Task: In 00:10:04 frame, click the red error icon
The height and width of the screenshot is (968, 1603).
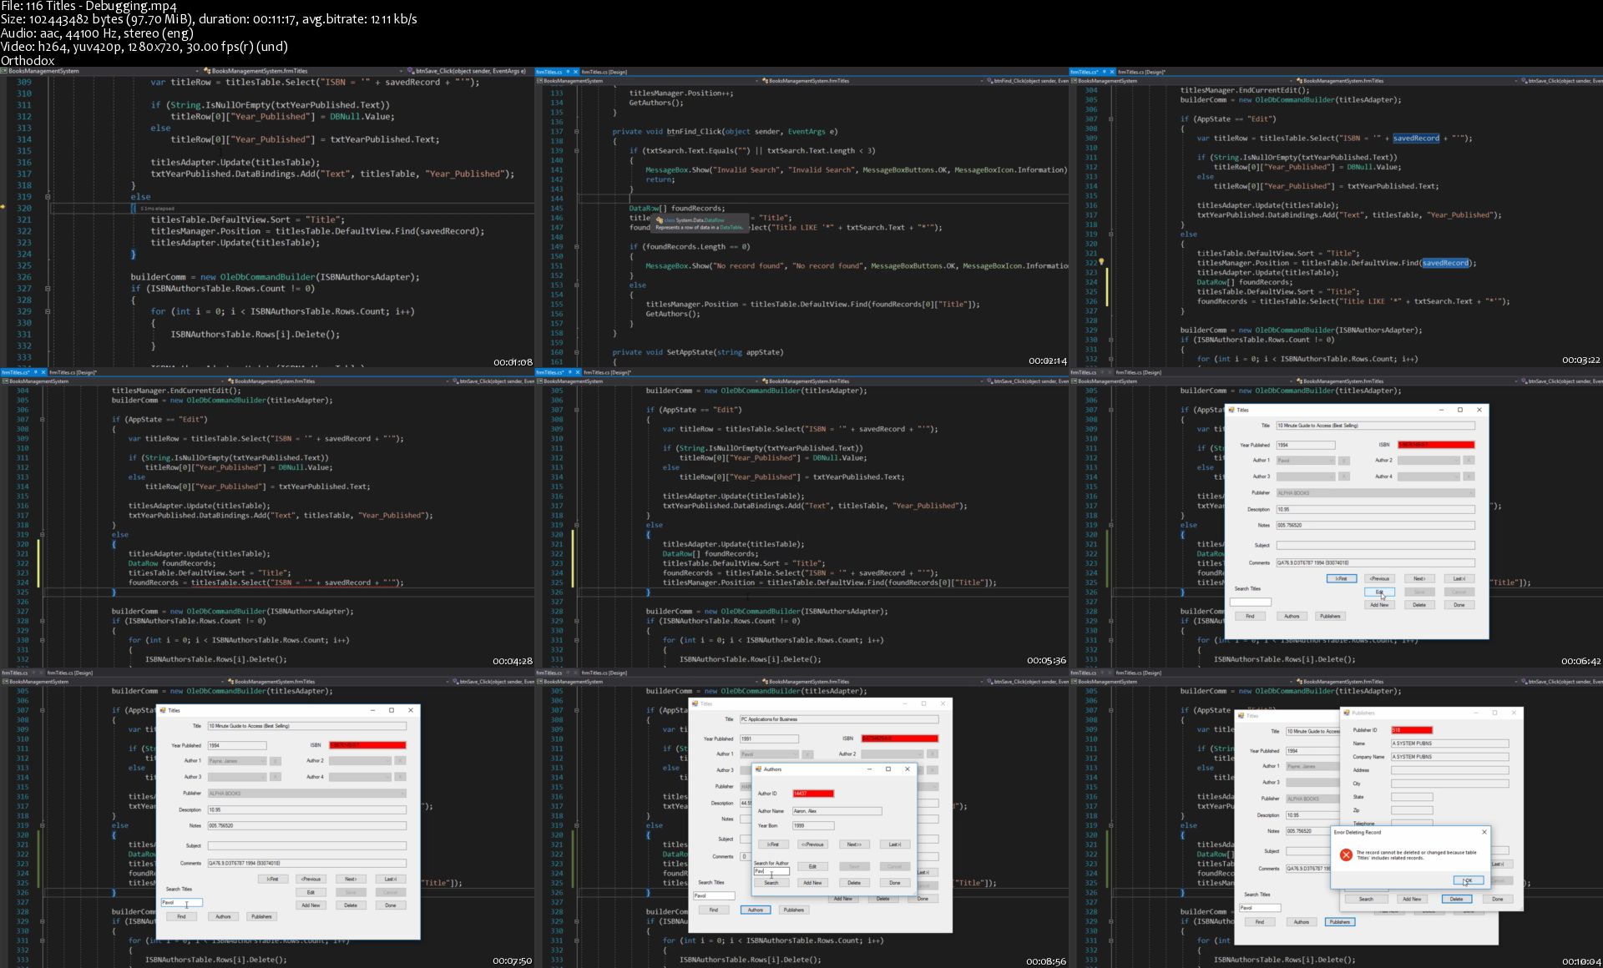Action: (1346, 855)
